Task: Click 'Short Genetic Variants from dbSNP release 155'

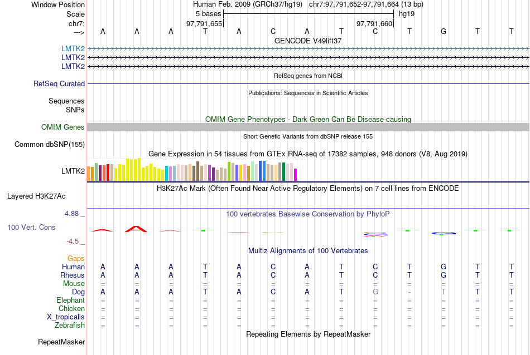Action: tap(308, 136)
